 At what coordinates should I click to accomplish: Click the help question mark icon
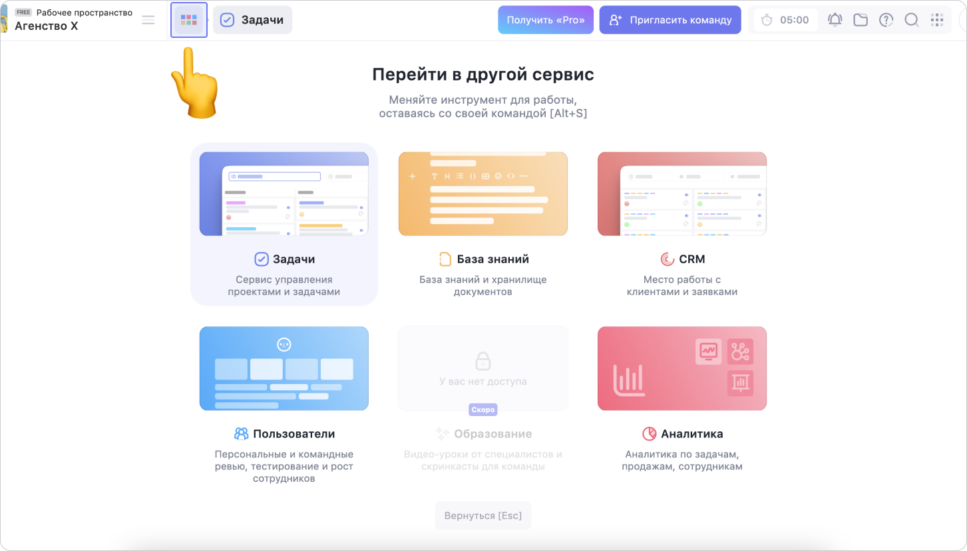click(x=886, y=20)
